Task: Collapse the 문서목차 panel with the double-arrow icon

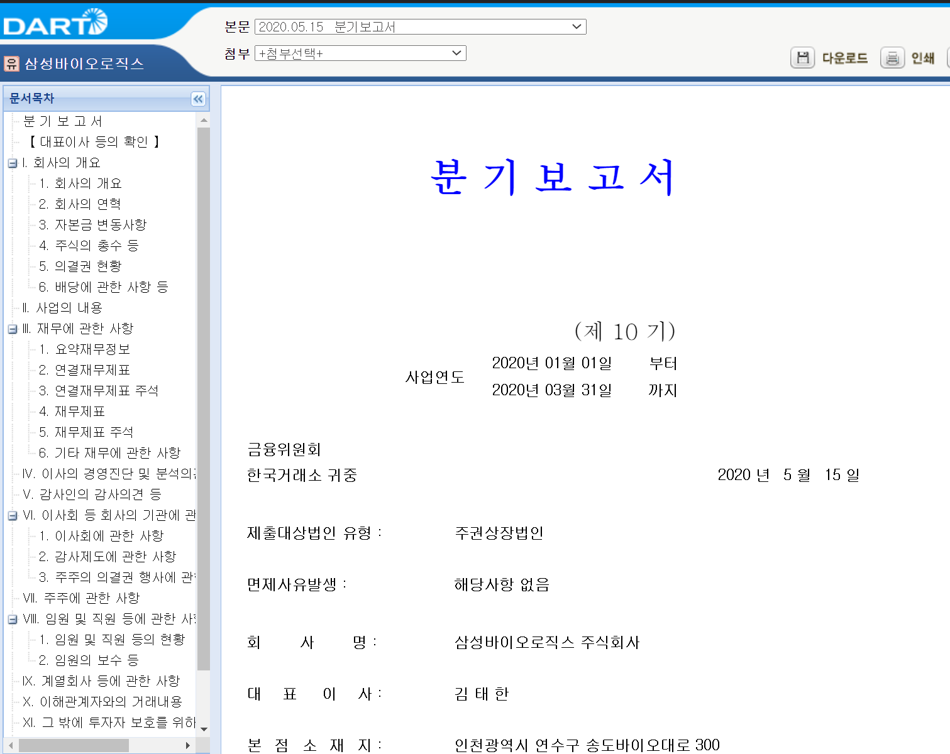Action: click(x=198, y=99)
